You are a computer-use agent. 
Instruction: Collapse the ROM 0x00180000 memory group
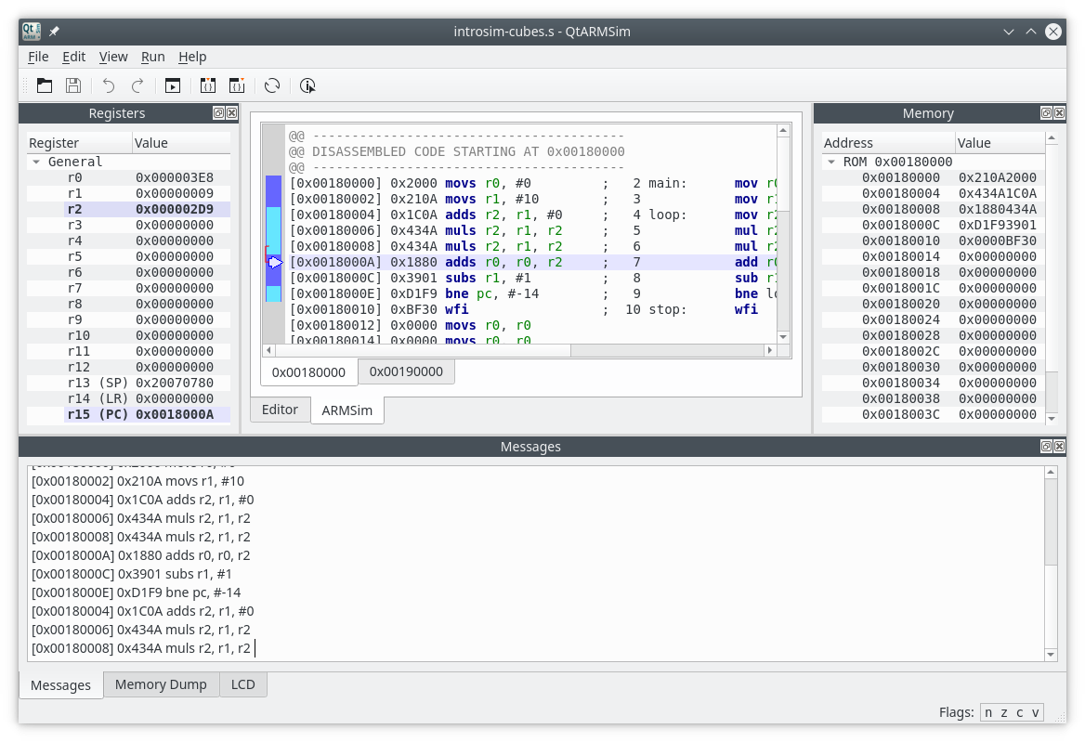(831, 162)
